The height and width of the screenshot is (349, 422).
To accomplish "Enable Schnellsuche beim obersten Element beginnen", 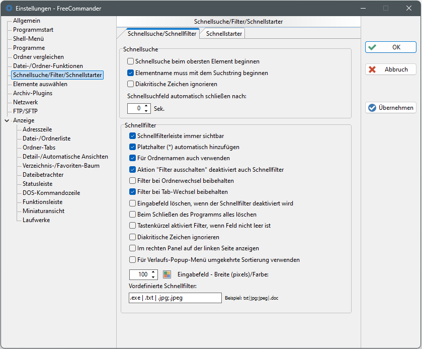I will click(131, 61).
